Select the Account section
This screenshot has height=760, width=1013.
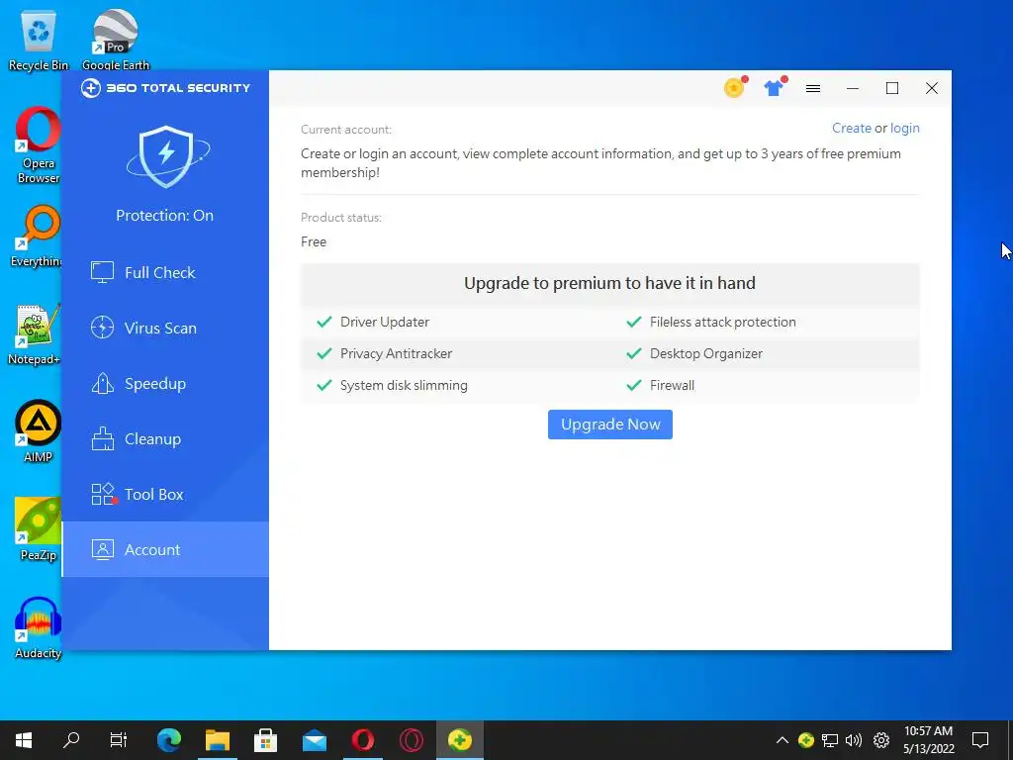pos(165,550)
